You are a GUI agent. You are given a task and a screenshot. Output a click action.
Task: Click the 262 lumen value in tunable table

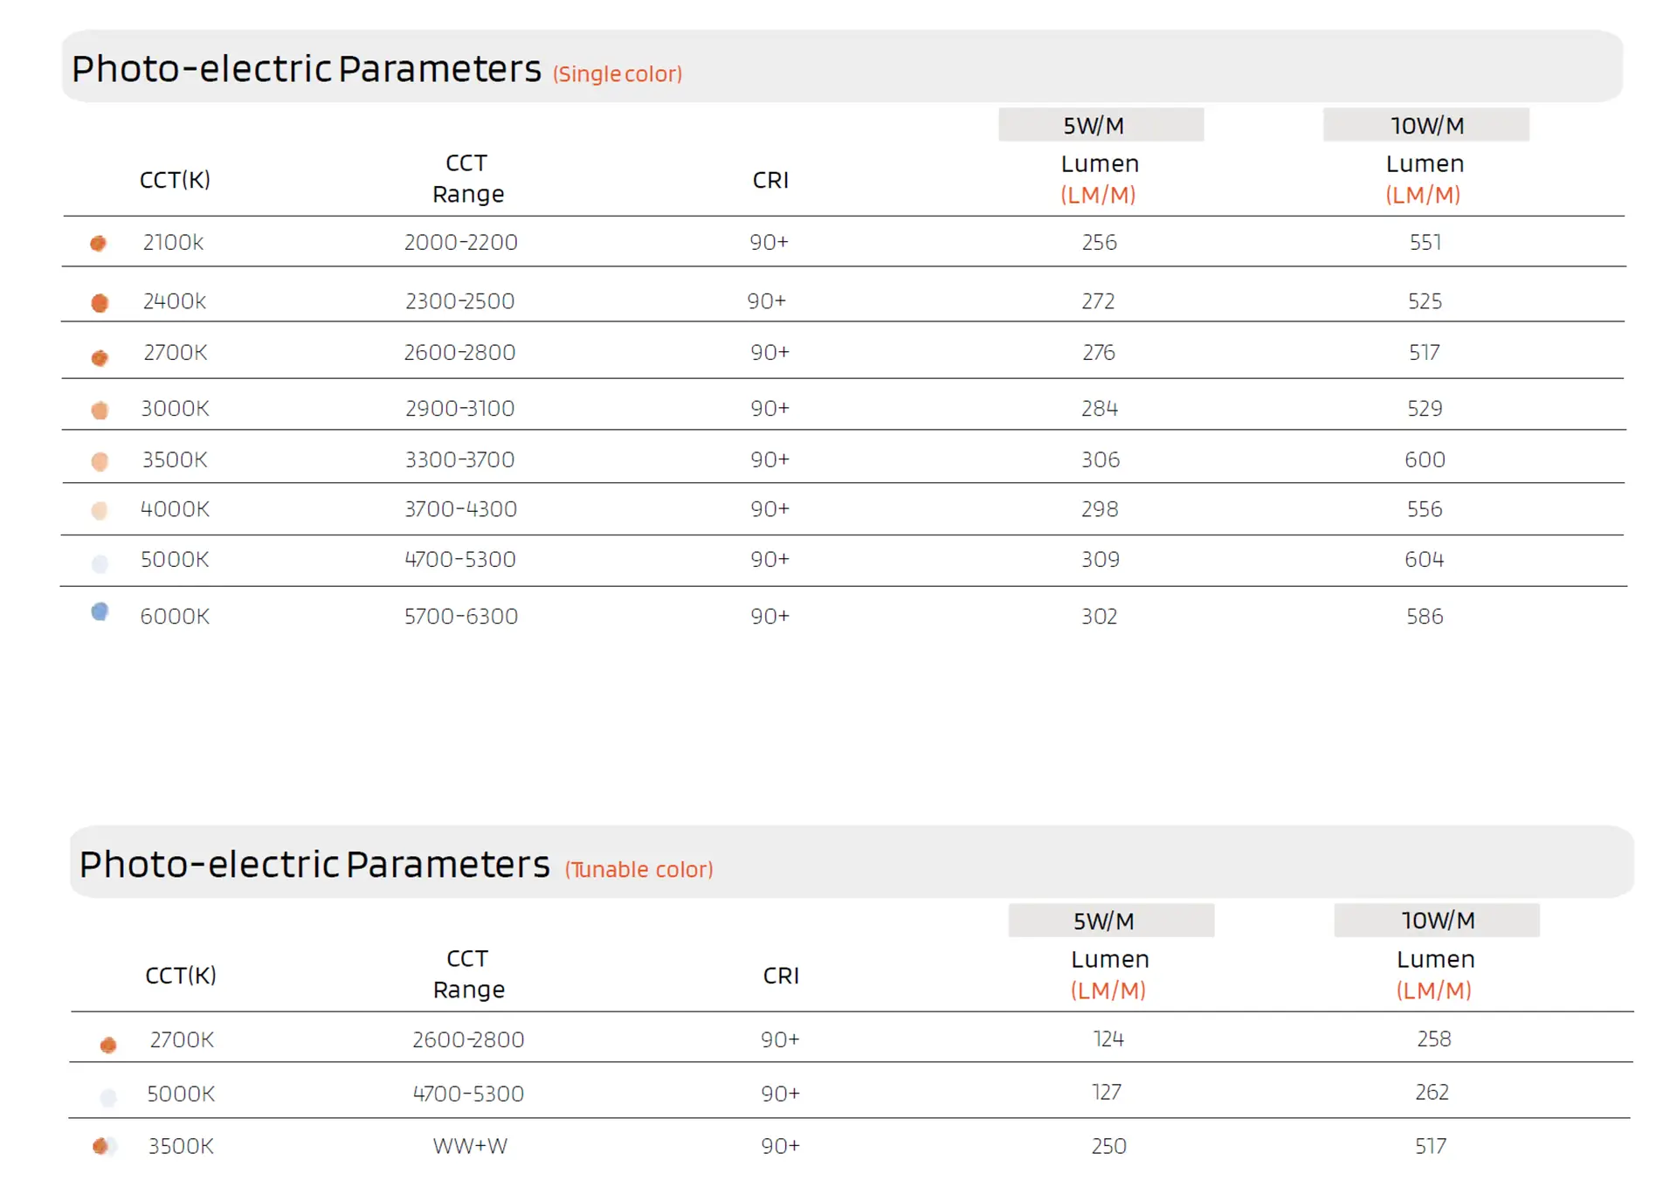1432,1093
